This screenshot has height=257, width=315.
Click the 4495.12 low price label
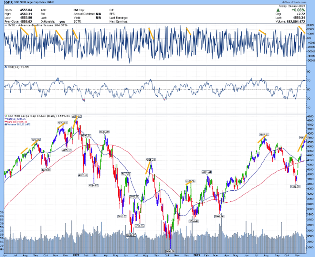click(67, 150)
